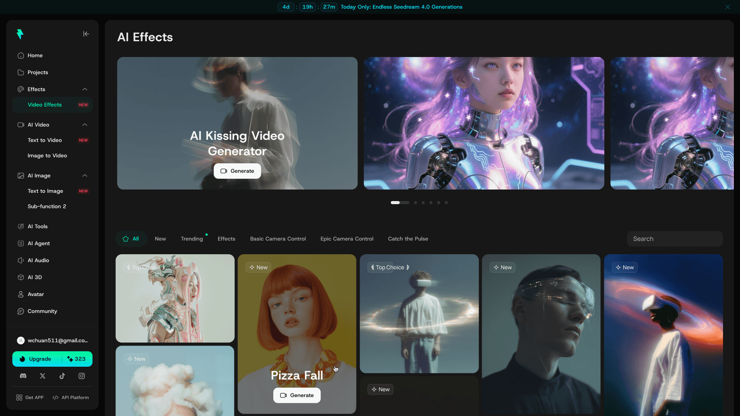Click the user avatar icon beside email
Screen dimensions: 740x416
(21, 341)
